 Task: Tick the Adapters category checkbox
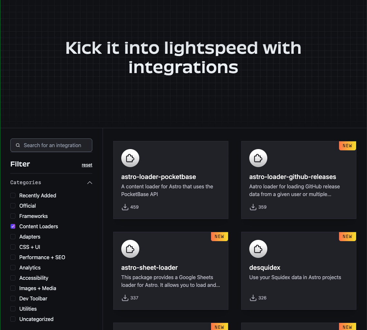coord(13,237)
